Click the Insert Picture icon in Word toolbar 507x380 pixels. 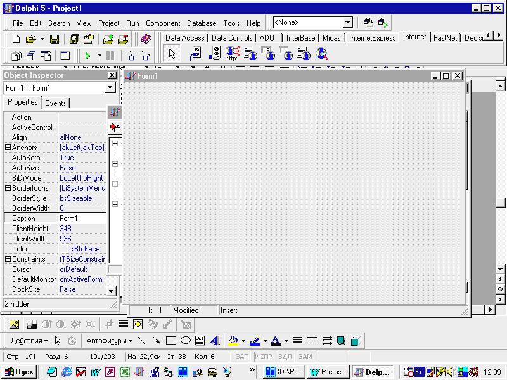pos(14,324)
